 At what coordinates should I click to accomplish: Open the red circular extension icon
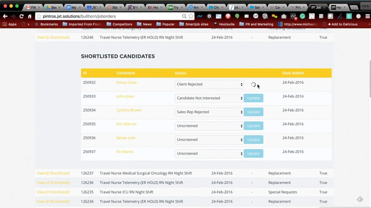click(x=228, y=16)
